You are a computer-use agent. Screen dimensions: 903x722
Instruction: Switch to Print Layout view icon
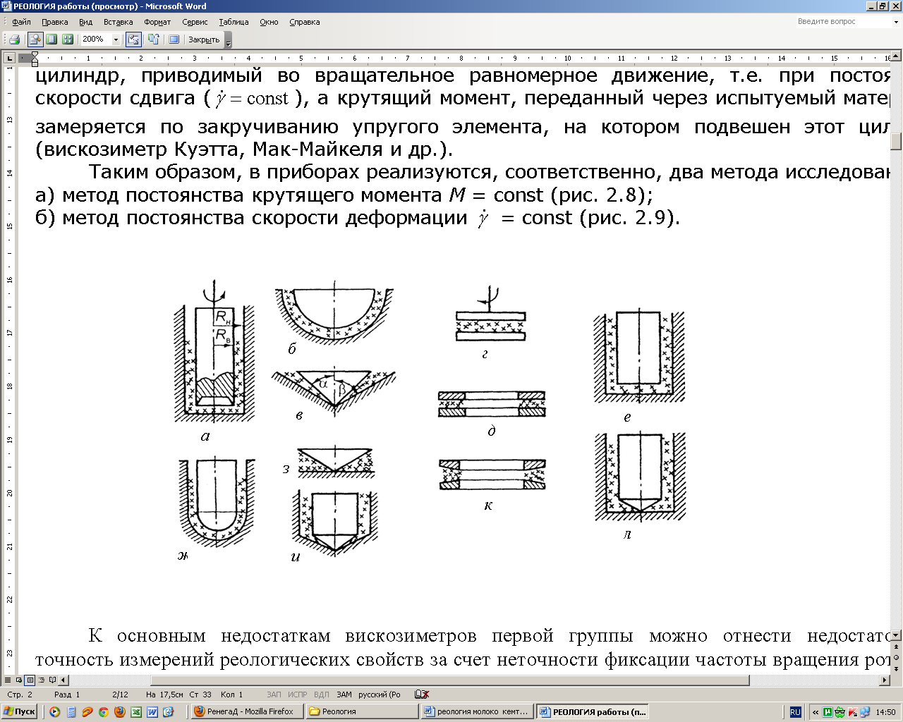[x=30, y=680]
